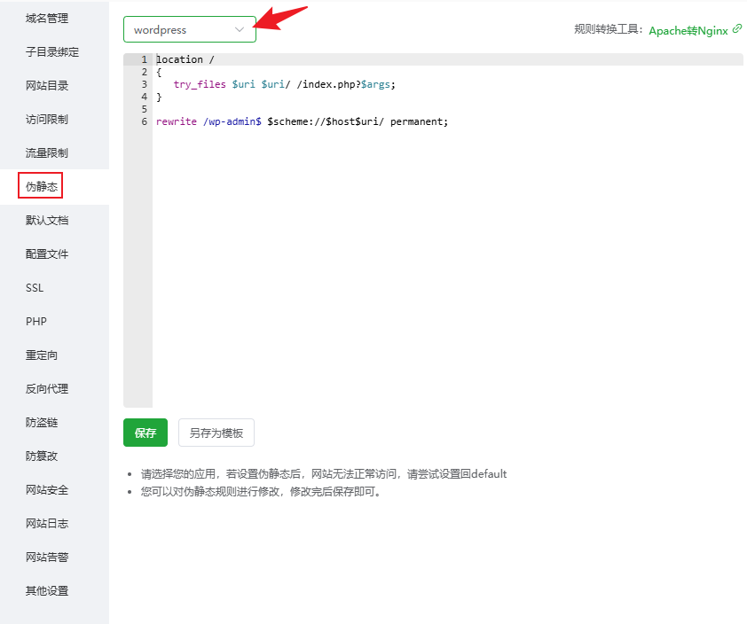
Task: Switch to the 子目录绑定 tab
Action: coord(52,52)
